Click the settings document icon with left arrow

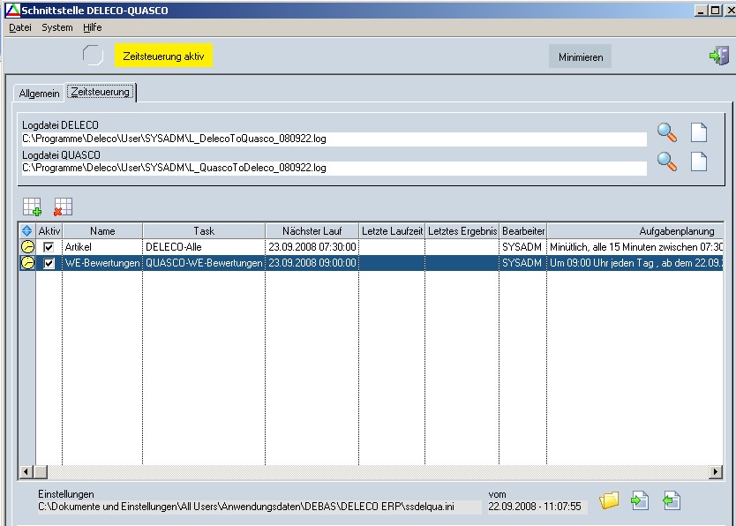(671, 501)
